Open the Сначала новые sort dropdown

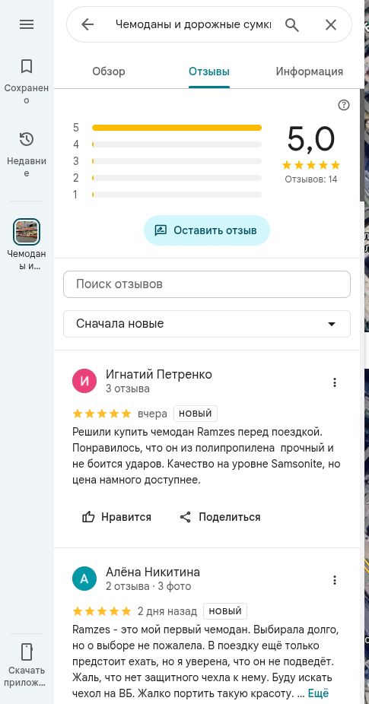tap(207, 324)
